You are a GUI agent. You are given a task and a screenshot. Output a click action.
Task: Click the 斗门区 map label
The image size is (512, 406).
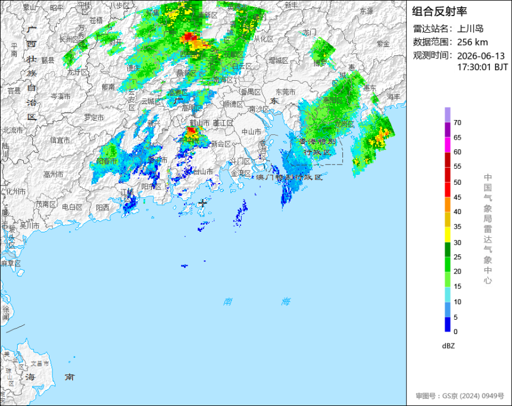(240, 161)
